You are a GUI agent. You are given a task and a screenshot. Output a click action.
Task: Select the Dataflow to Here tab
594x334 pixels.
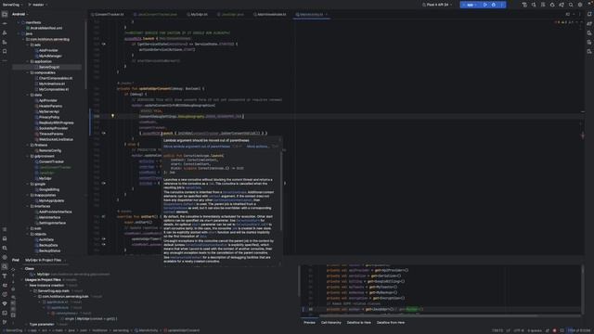(359, 322)
